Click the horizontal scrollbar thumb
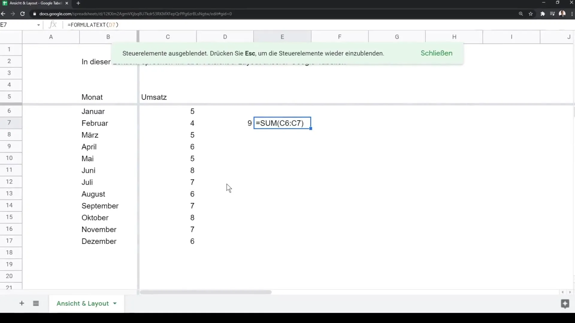The height and width of the screenshot is (323, 575). [206, 292]
